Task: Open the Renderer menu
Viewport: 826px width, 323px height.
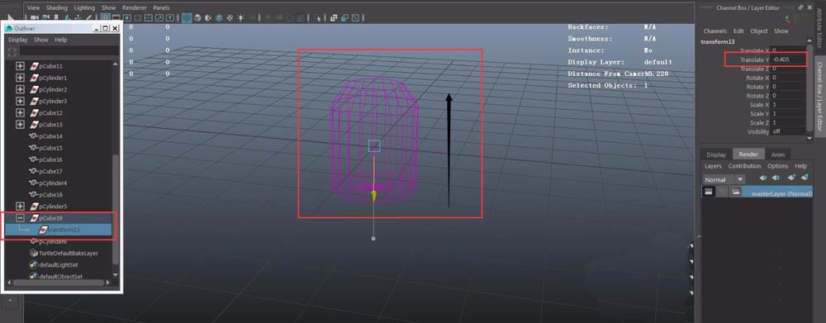Action: (135, 8)
